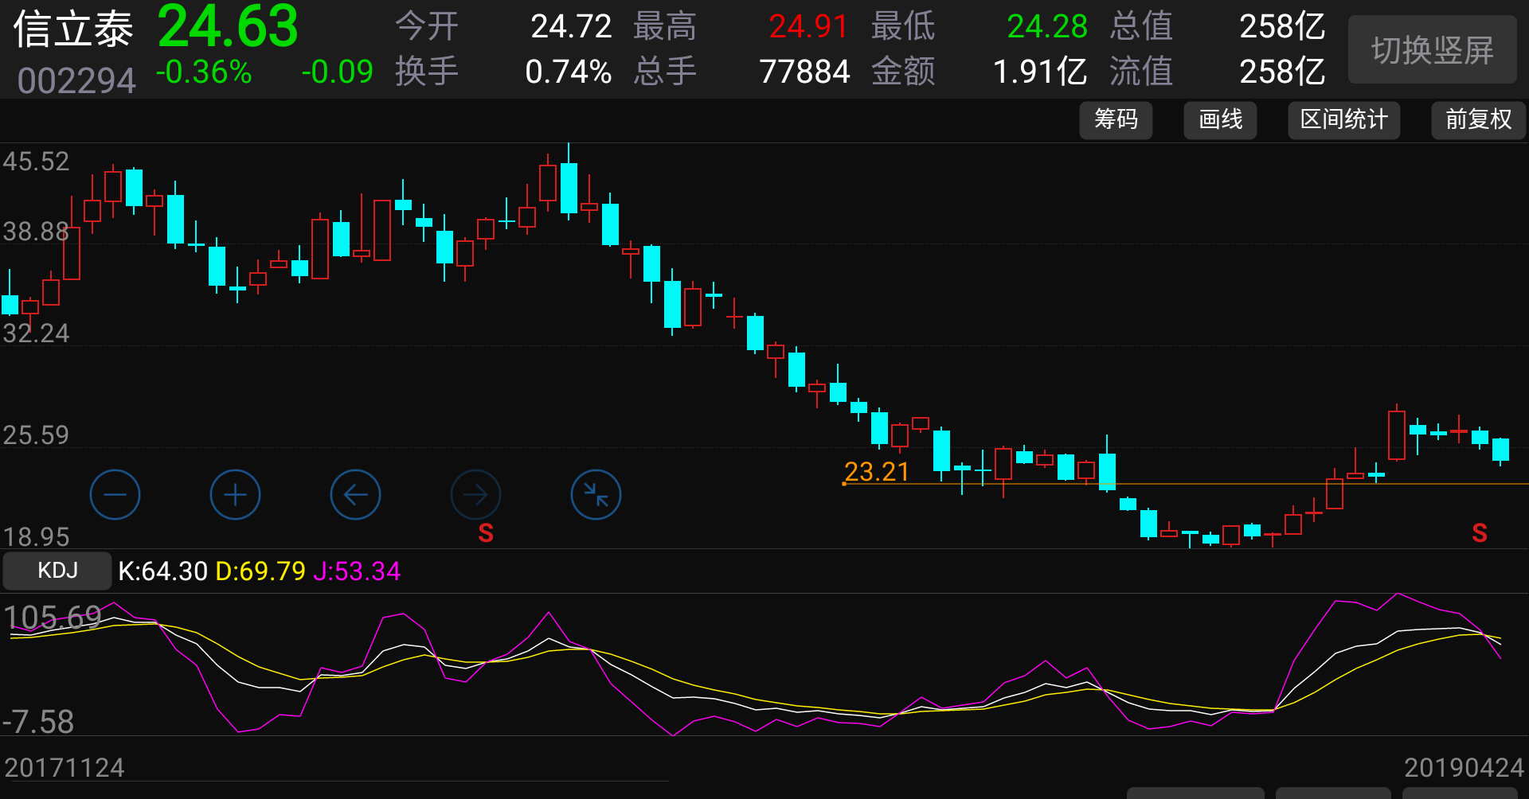Click the percent change -0.36%
Image resolution: width=1529 pixels, height=799 pixels.
204,72
